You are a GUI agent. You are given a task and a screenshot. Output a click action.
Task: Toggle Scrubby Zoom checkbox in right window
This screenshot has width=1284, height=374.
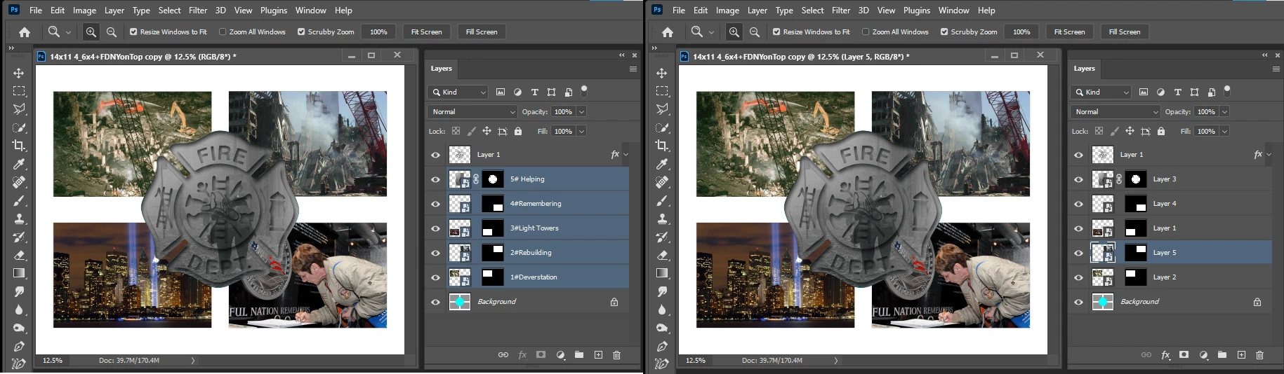pos(944,32)
